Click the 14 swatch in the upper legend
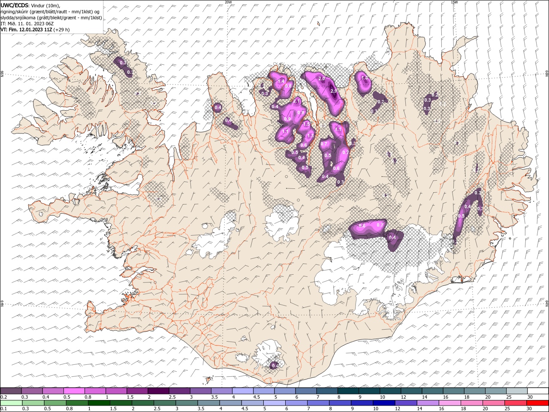549x412 pixels. (432, 391)
